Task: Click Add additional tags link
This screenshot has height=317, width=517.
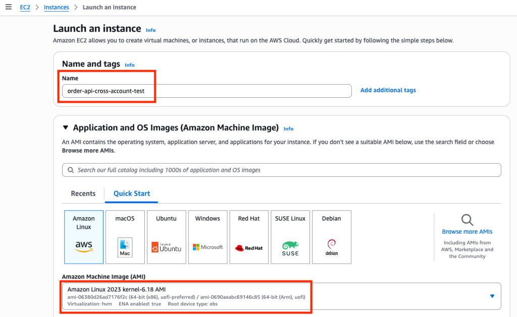Action: (x=388, y=90)
